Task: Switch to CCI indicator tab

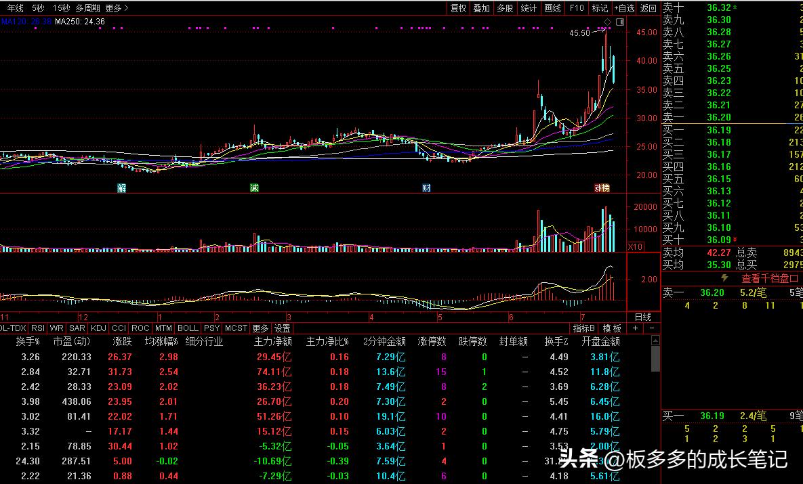Action: click(x=119, y=328)
